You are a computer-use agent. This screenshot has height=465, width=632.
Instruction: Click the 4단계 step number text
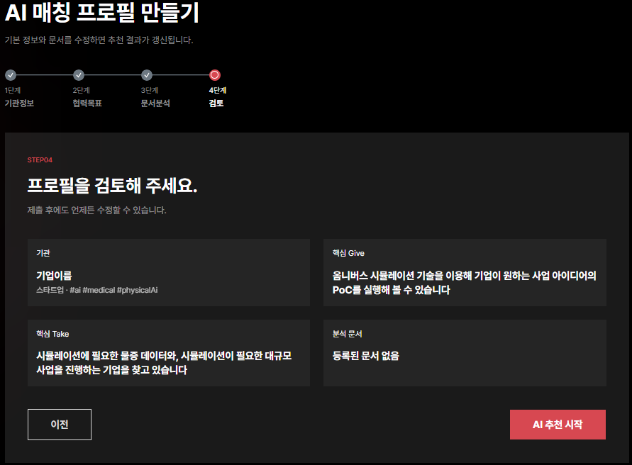tap(218, 90)
